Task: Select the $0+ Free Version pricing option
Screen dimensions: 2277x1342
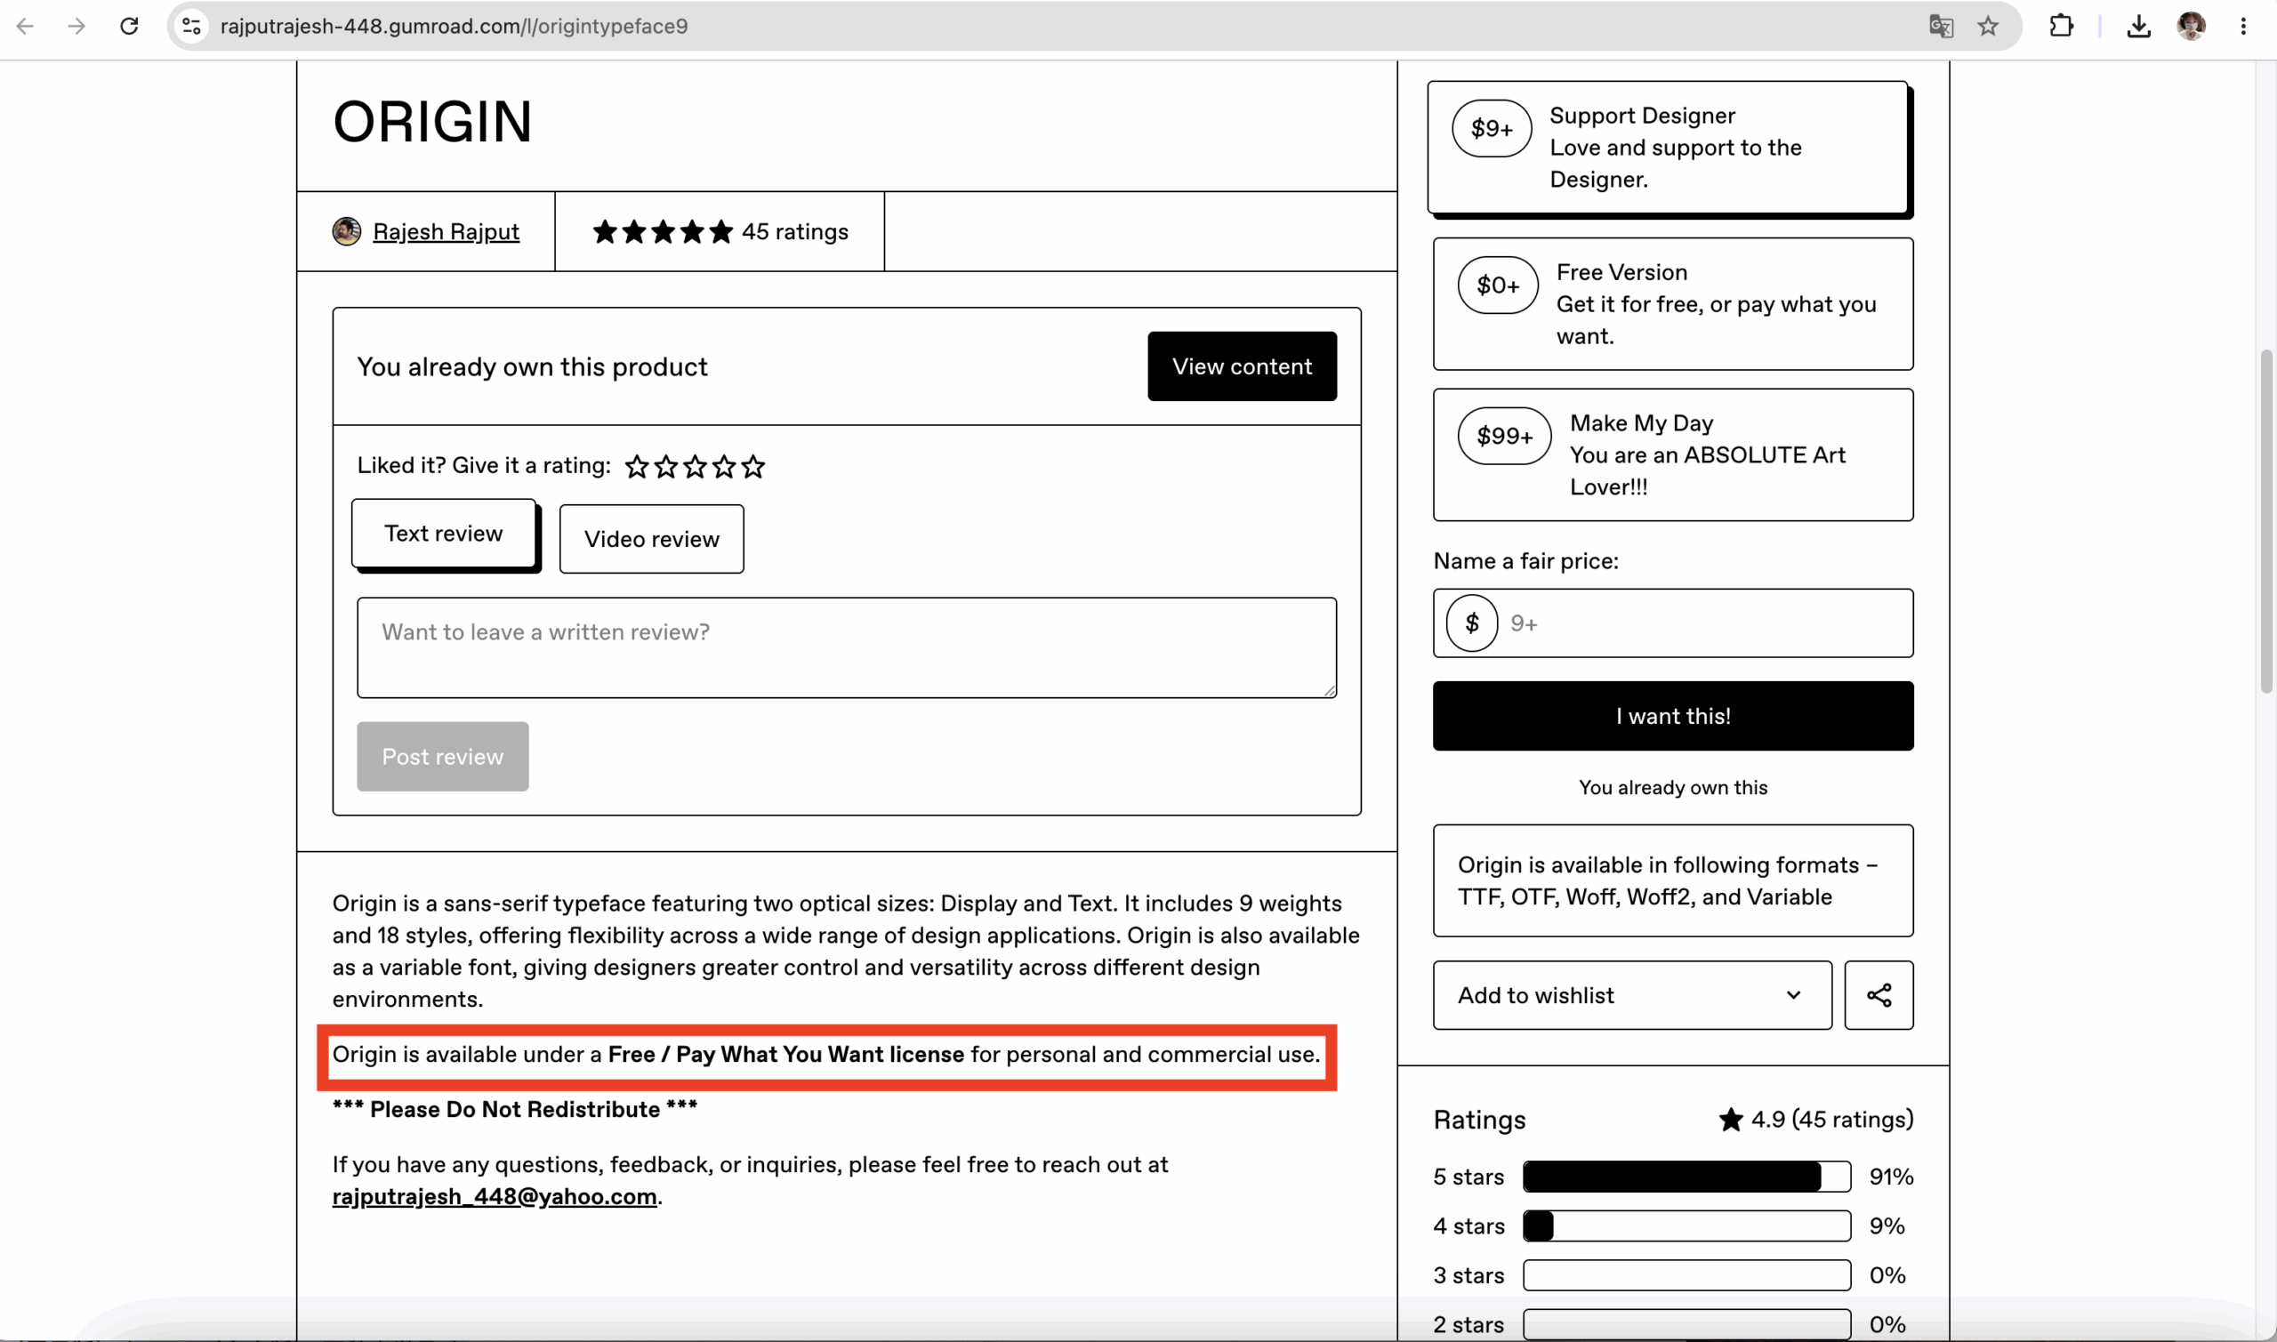Action: (x=1673, y=304)
